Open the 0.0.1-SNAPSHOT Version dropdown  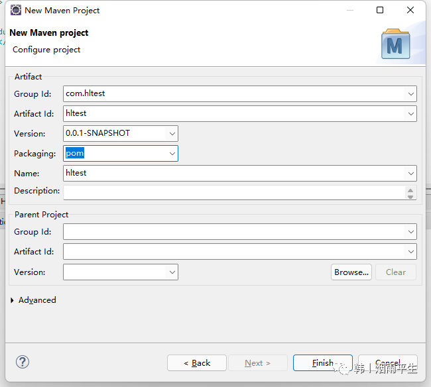tap(172, 134)
